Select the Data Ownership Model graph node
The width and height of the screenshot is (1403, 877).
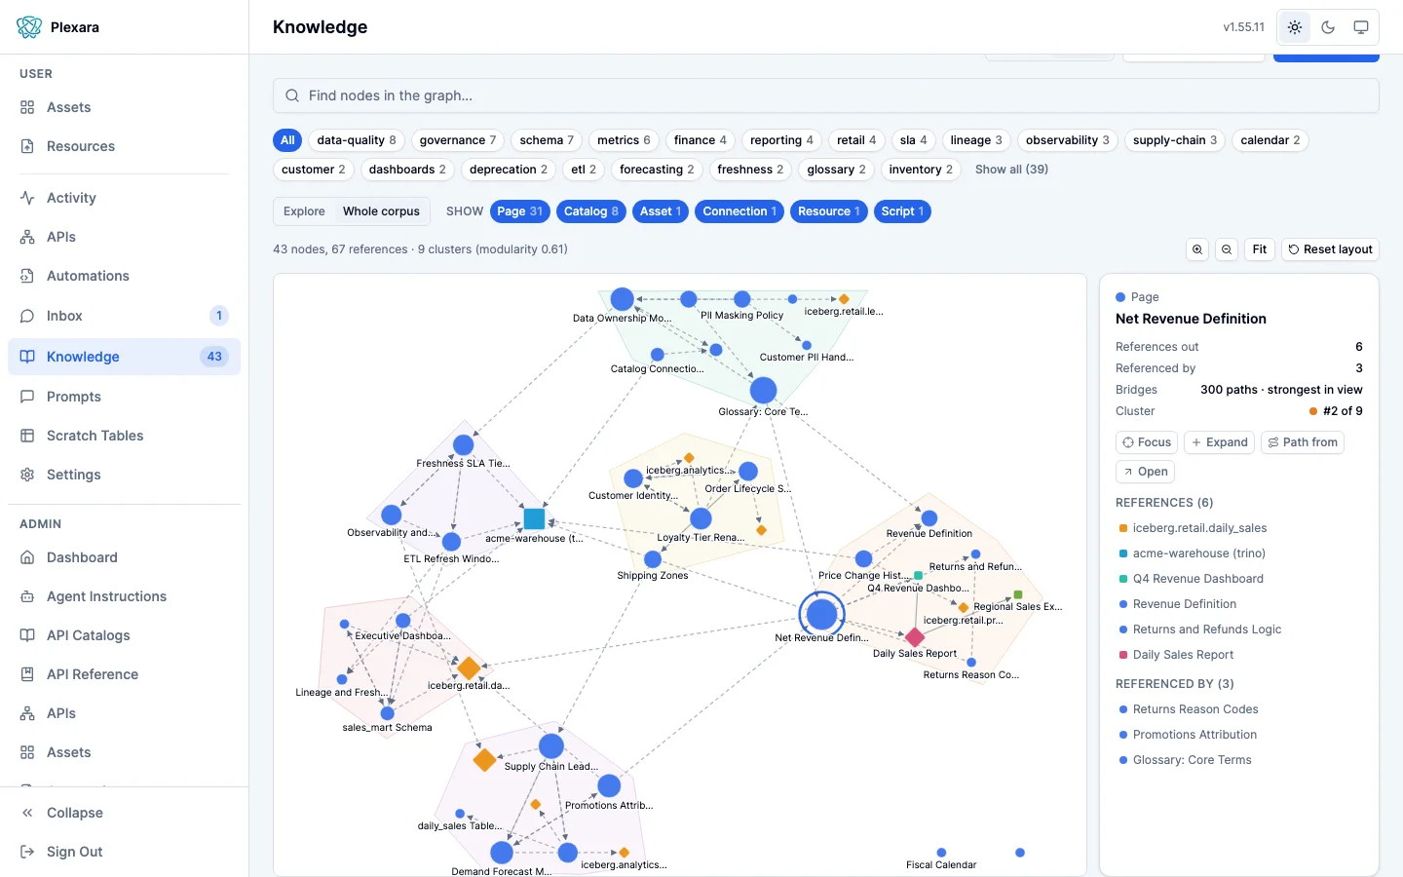[623, 299]
